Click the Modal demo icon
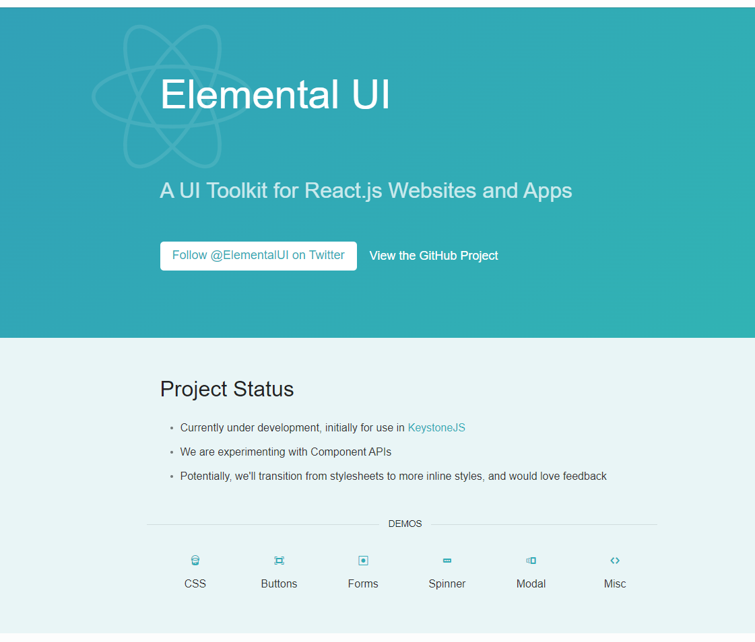Viewport: 755px width, 642px height. coord(531,560)
